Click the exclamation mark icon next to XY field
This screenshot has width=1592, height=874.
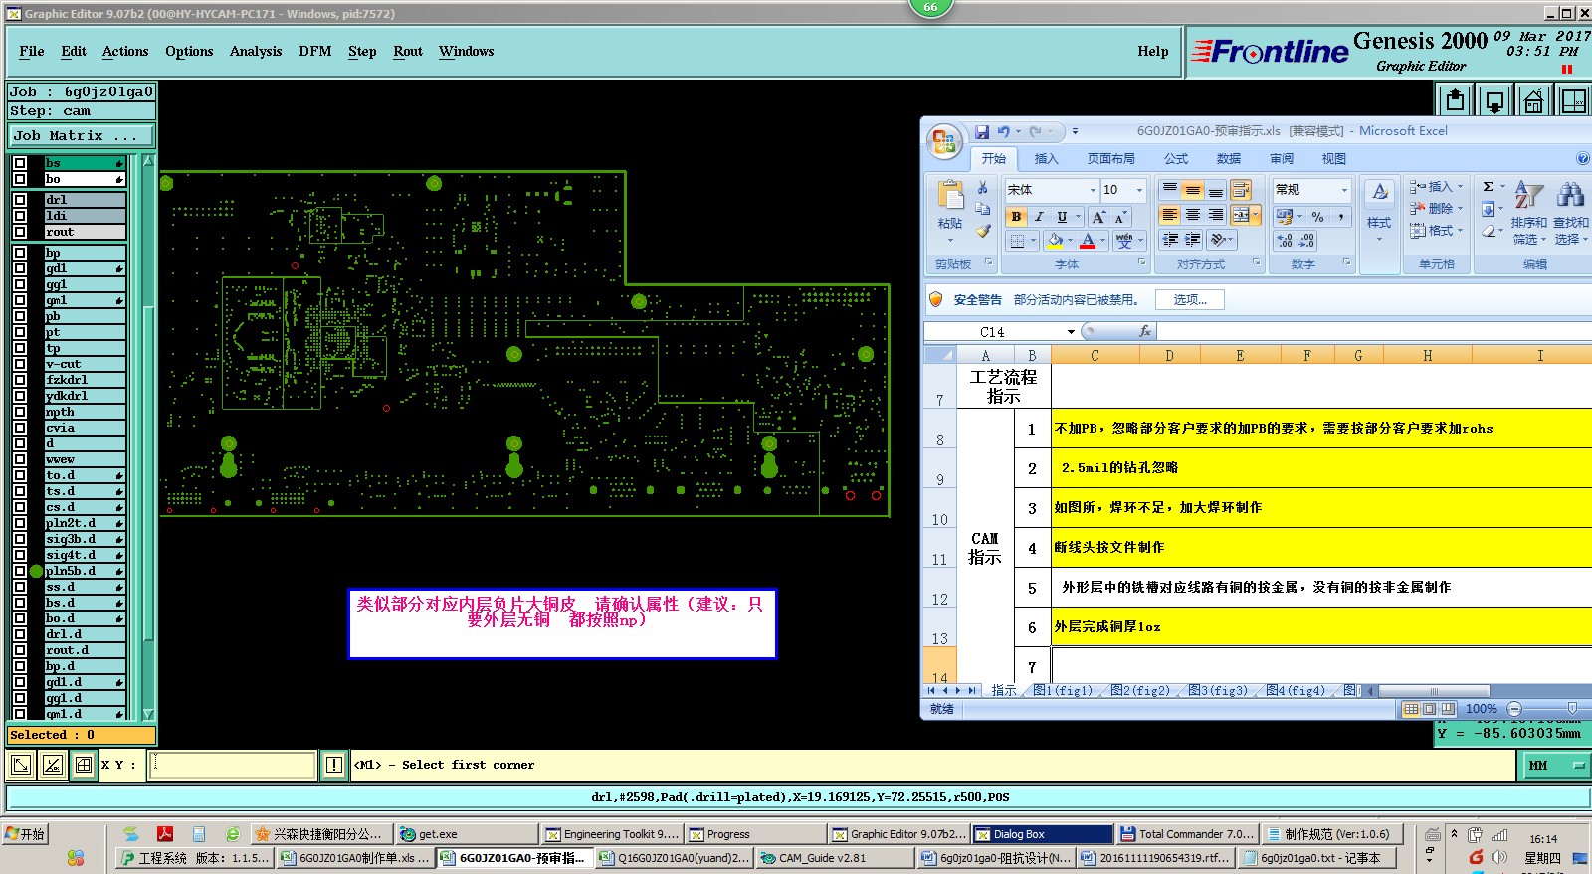tap(334, 765)
